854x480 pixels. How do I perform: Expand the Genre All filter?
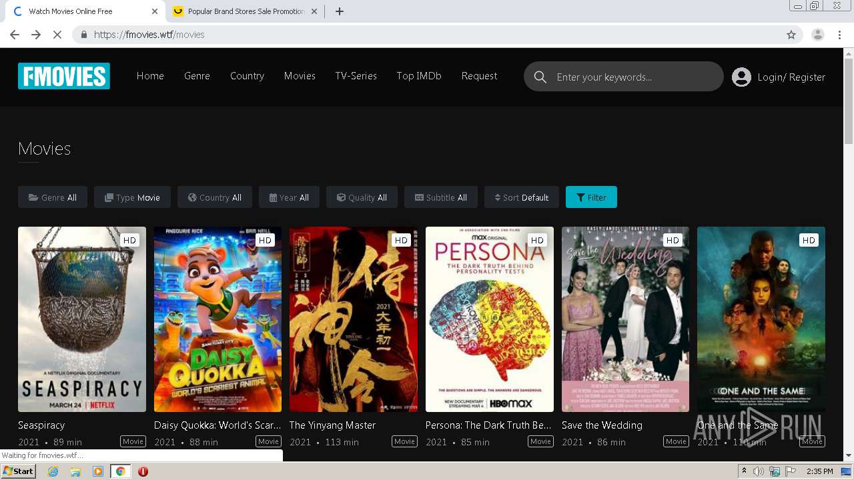pos(53,197)
